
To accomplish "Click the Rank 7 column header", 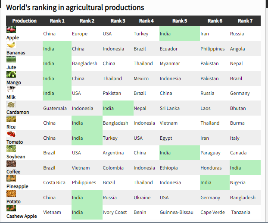I will (245, 21).
